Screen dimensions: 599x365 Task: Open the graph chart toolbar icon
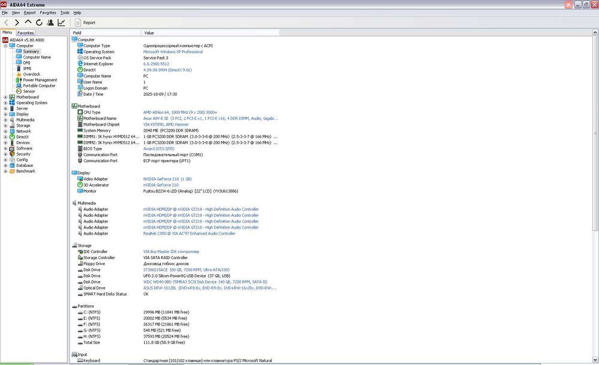(x=61, y=23)
